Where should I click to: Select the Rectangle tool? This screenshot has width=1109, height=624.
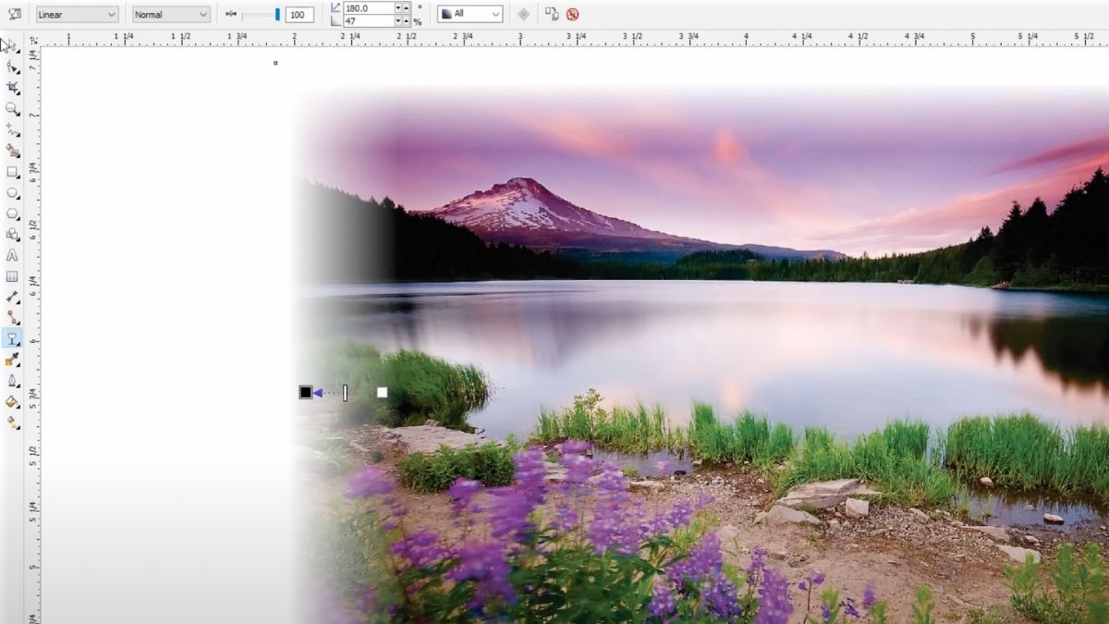click(13, 172)
